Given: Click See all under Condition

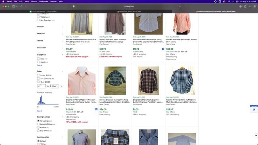Looking at the screenshot, I should click(x=40, y=65).
